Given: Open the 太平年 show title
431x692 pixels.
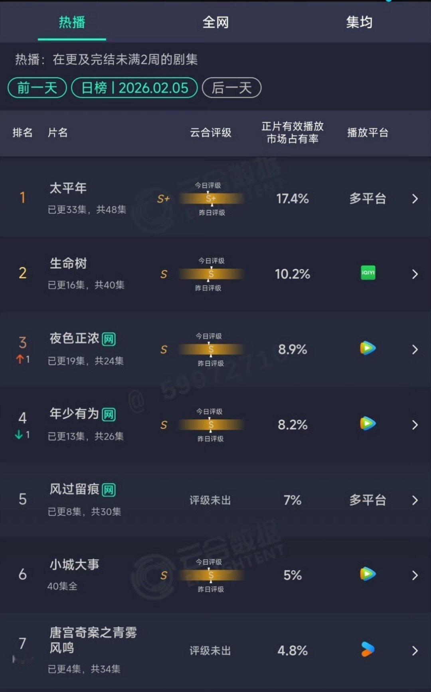Looking at the screenshot, I should [x=68, y=188].
